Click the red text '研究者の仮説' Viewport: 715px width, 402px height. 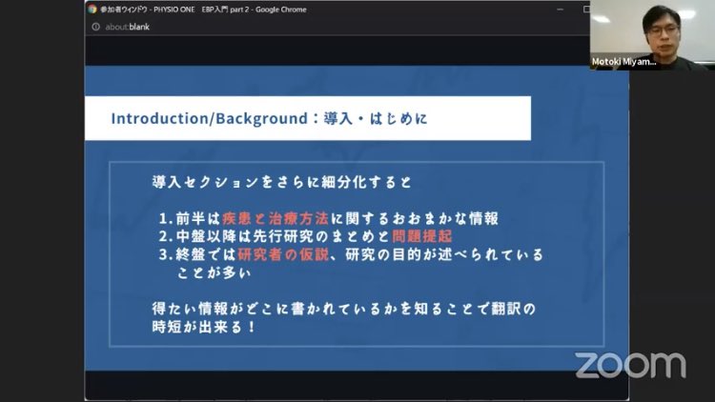[x=283, y=254]
